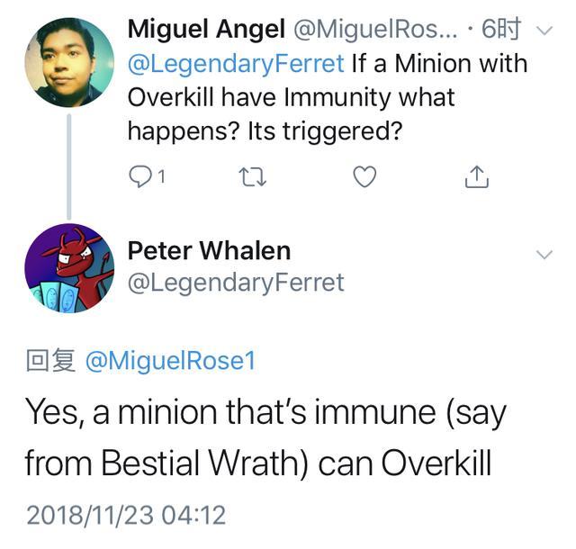
Task: Open Miguel Angel's tweet options chevron
Action: pyautogui.click(x=544, y=31)
